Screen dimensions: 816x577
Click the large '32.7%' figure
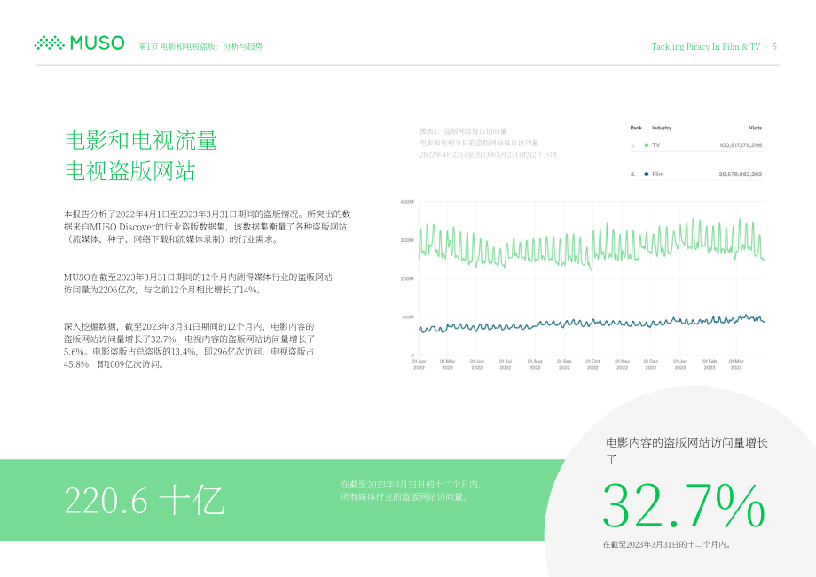(x=684, y=505)
